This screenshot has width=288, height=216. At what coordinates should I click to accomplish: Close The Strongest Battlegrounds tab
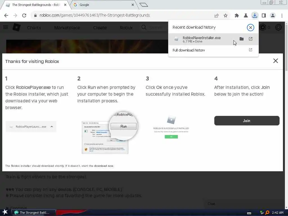click(x=65, y=5)
